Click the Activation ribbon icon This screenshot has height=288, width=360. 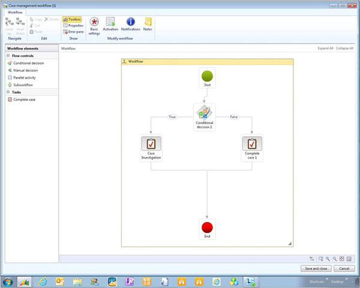(110, 25)
